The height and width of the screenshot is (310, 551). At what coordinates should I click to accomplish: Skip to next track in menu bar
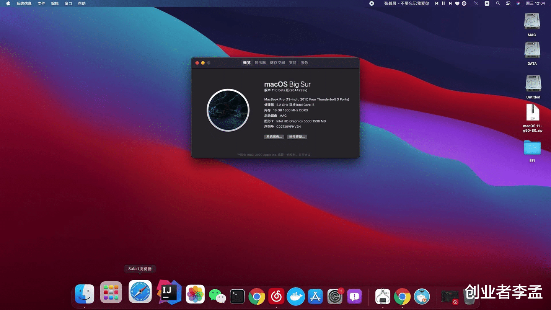pos(450,3)
